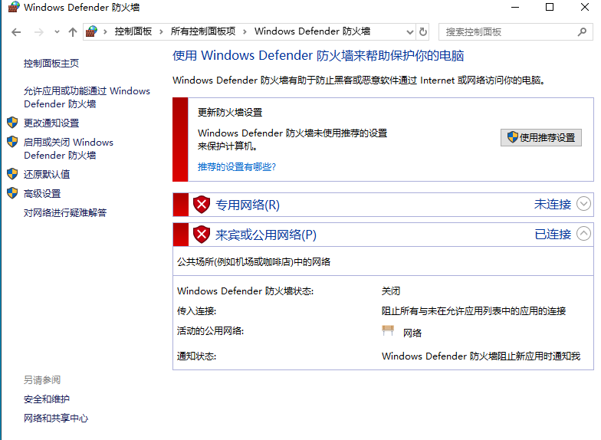
Task: Open the address bar history dropdown
Action: (409, 32)
